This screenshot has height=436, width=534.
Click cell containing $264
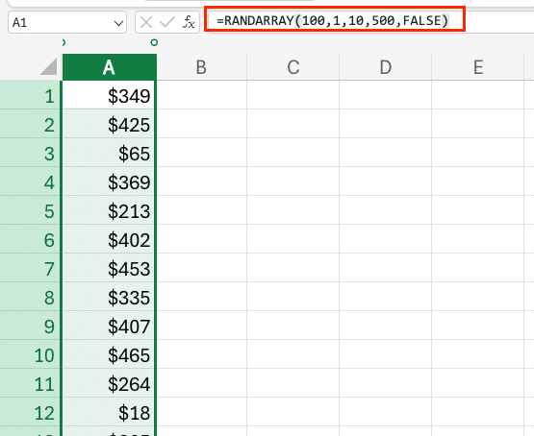click(109, 383)
